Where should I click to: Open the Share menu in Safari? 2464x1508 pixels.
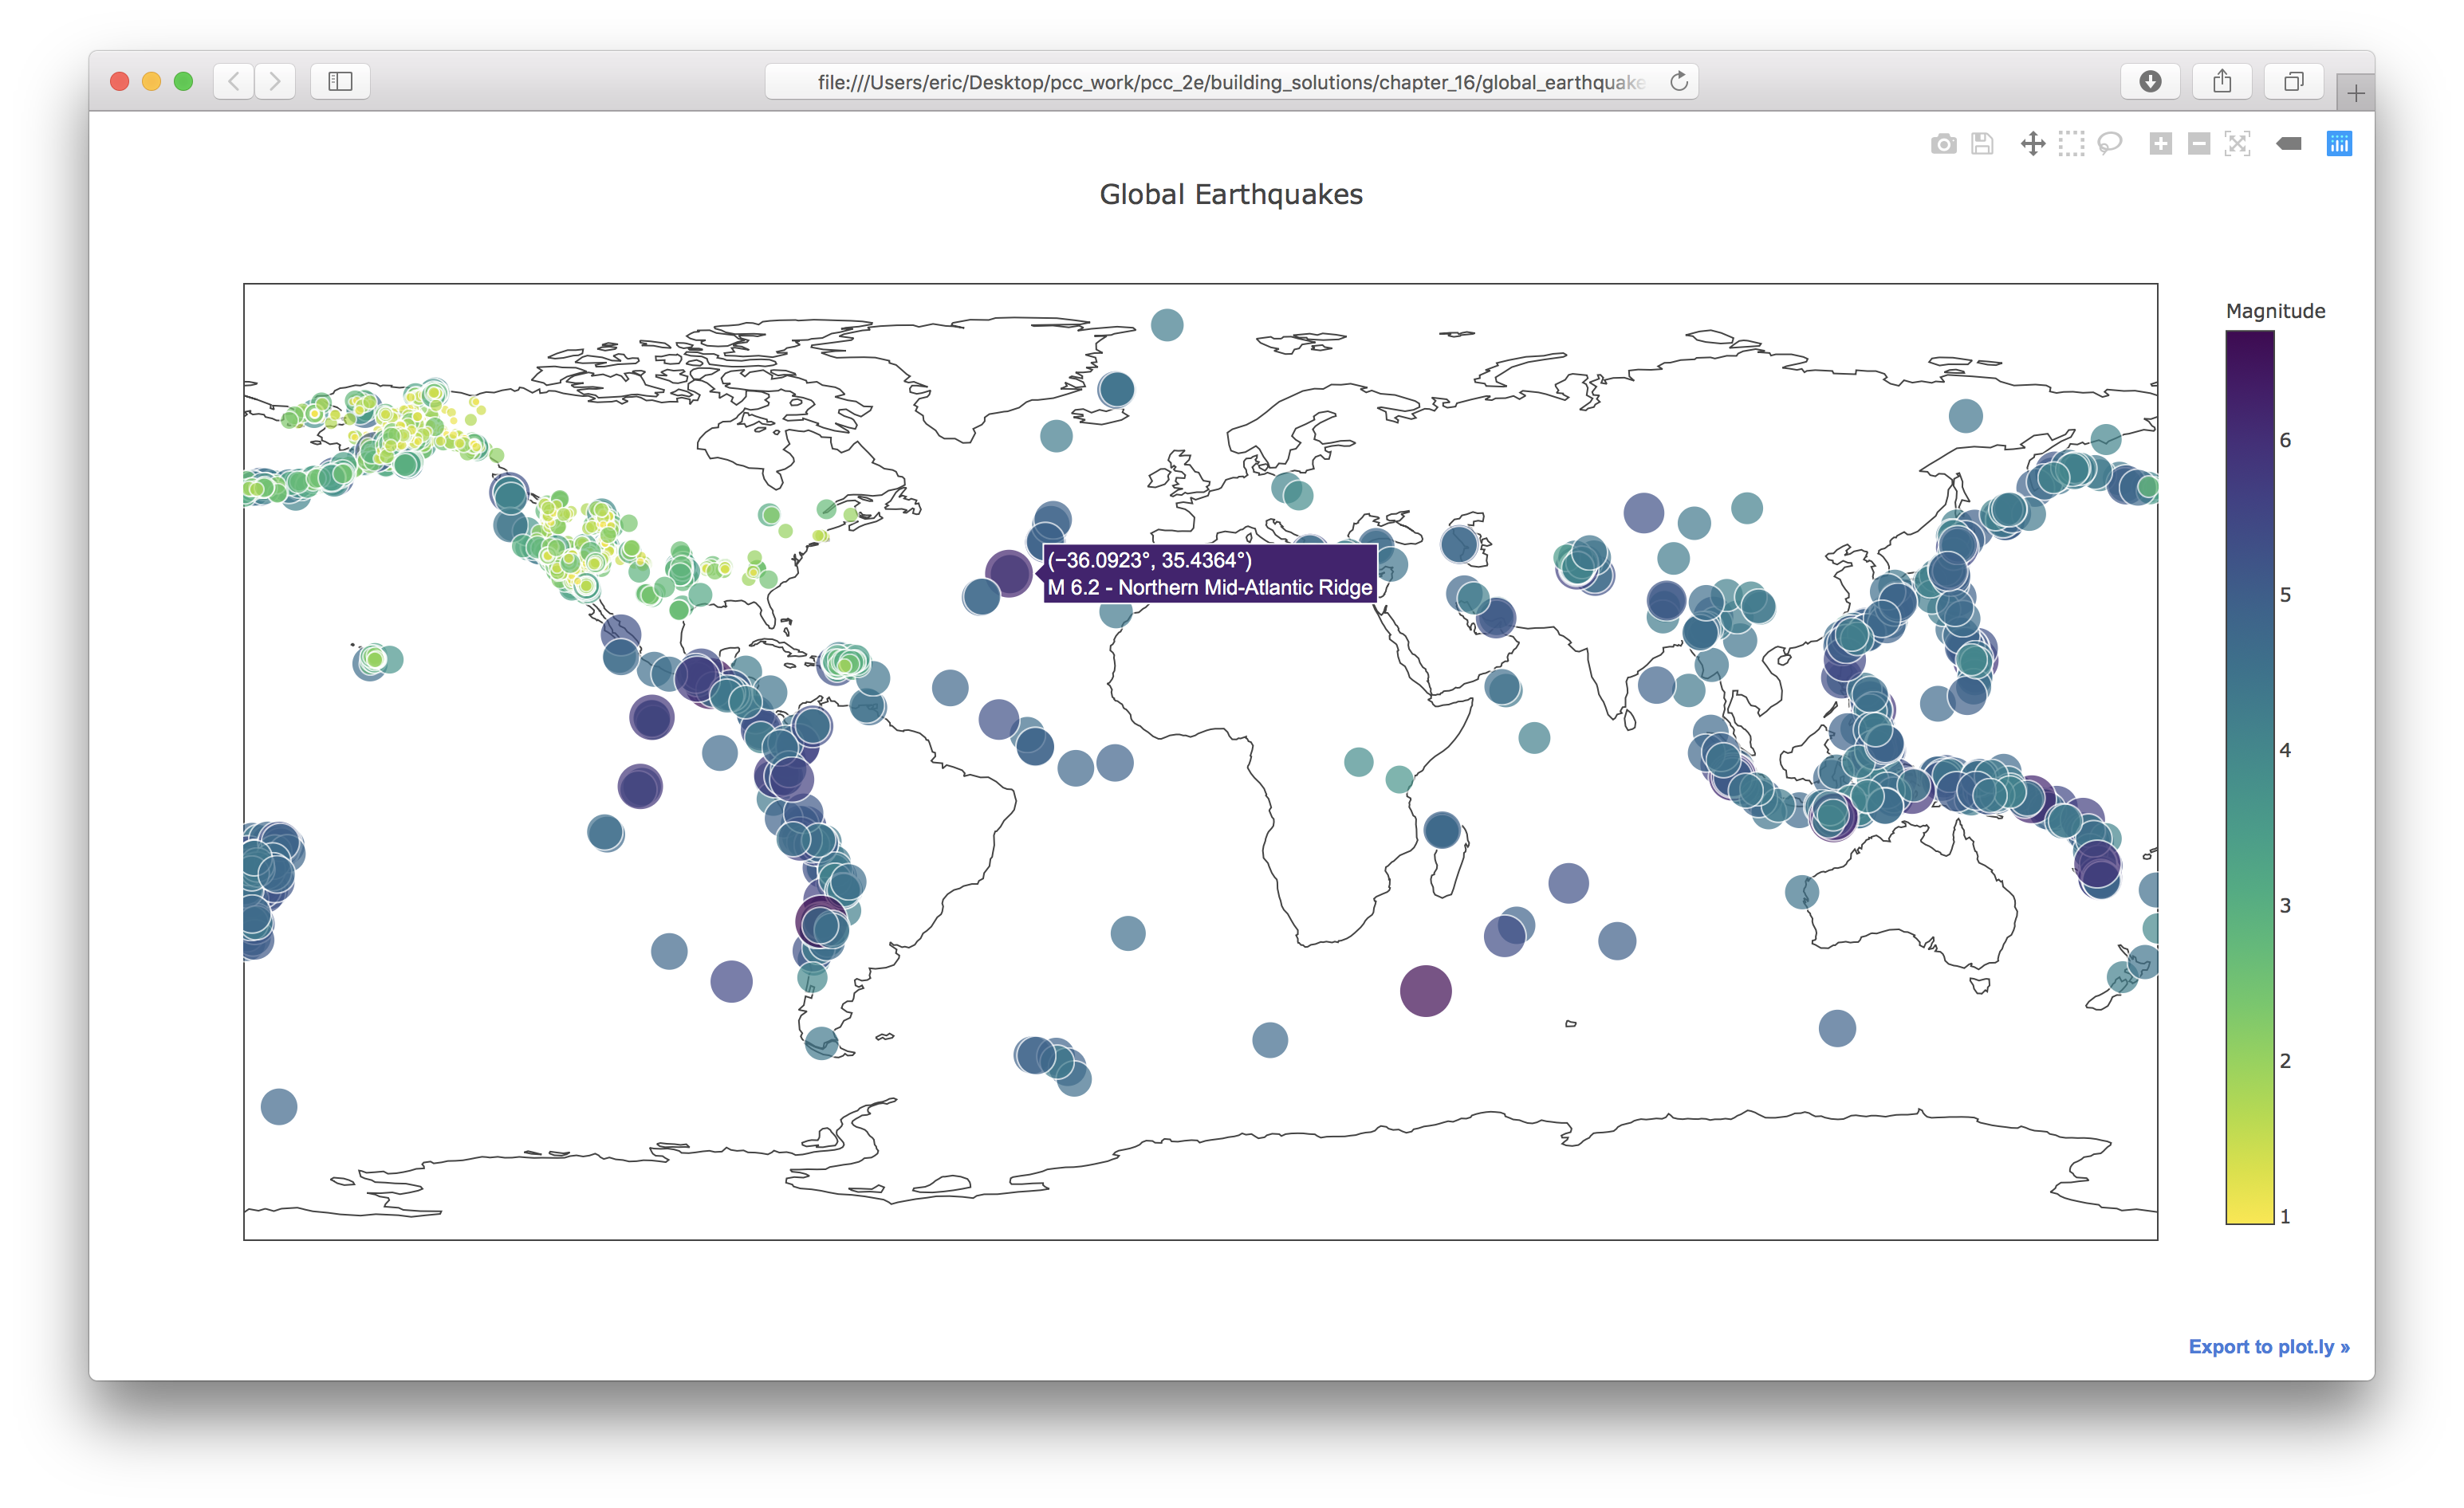click(x=2222, y=81)
